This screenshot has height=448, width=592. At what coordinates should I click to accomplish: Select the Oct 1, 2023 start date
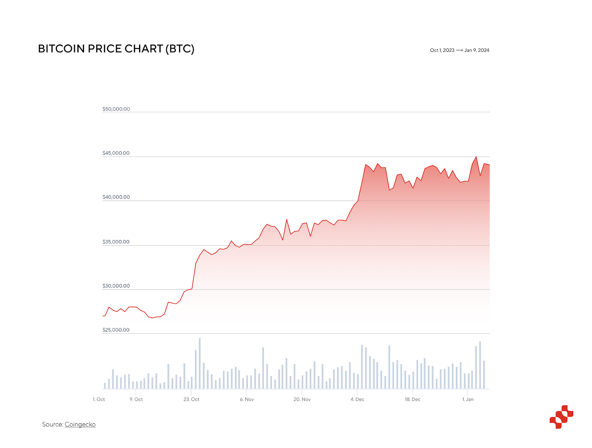[442, 50]
